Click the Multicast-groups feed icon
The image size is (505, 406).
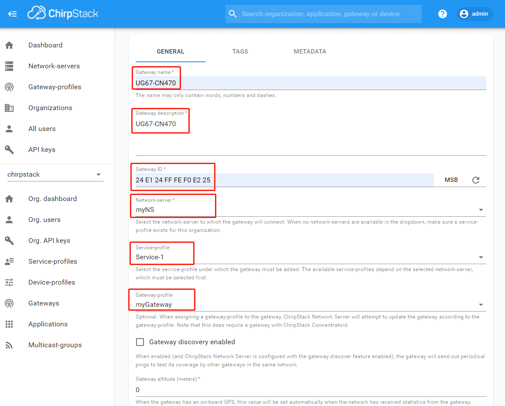9,345
